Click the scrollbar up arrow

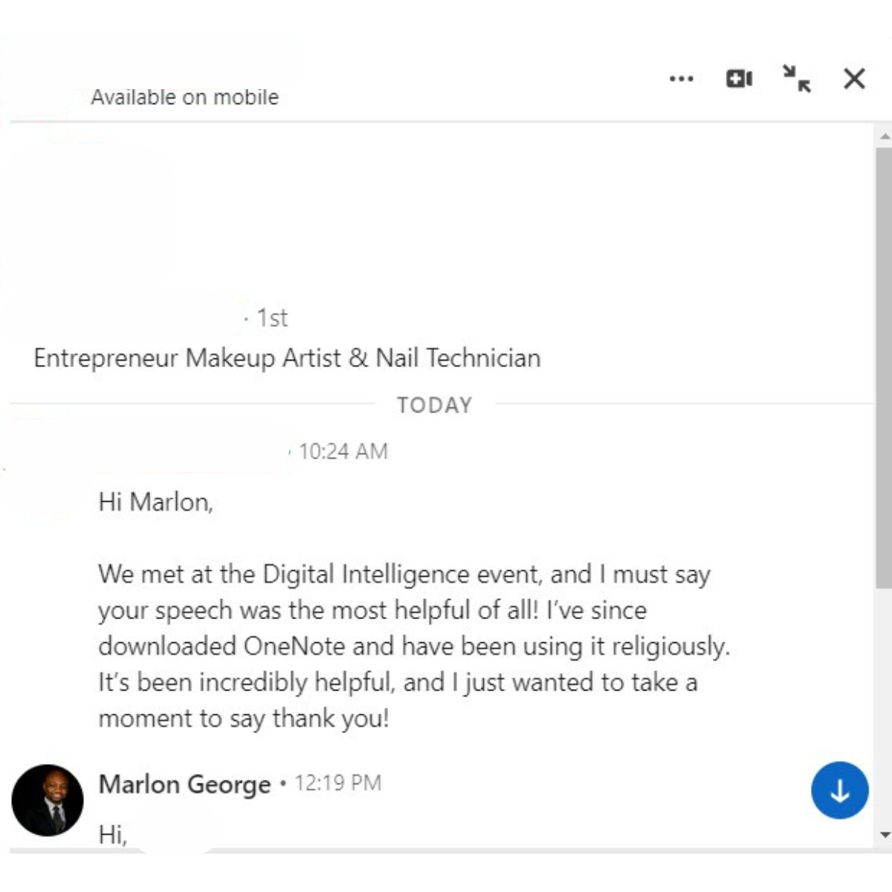(x=884, y=137)
